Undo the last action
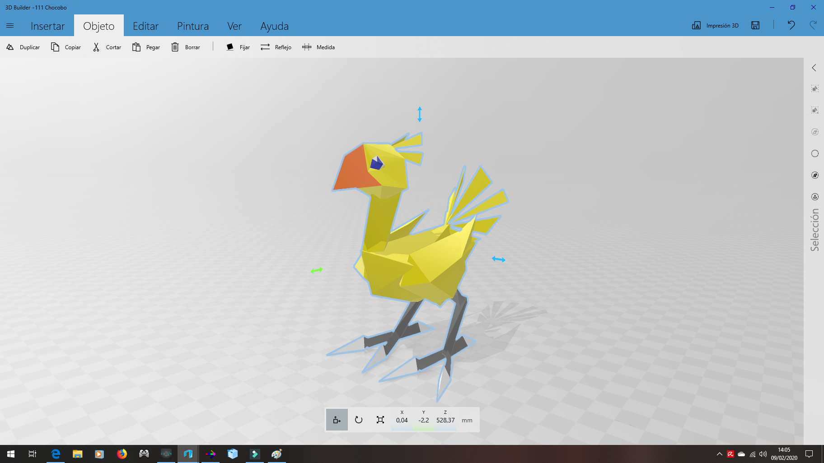This screenshot has width=824, height=463. pos(791,25)
